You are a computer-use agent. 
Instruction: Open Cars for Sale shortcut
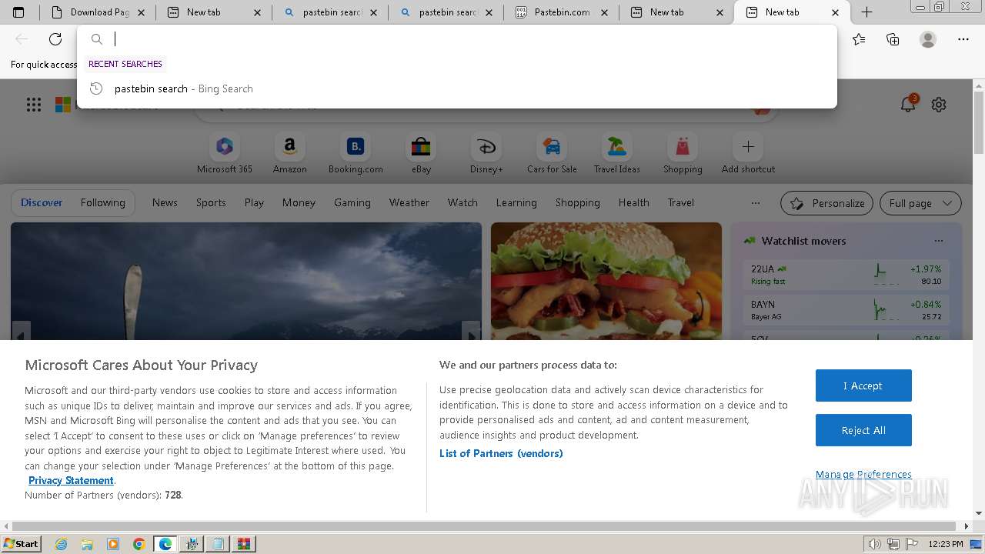coord(552,154)
